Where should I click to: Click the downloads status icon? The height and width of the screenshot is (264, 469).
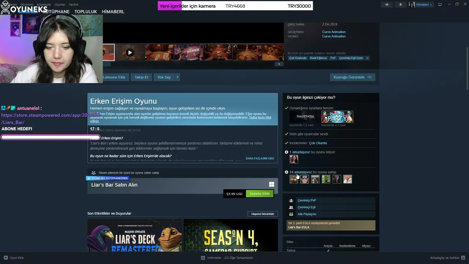tap(203, 258)
